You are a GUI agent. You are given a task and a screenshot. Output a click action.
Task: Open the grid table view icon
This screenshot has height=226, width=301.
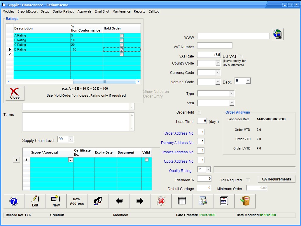point(182,201)
